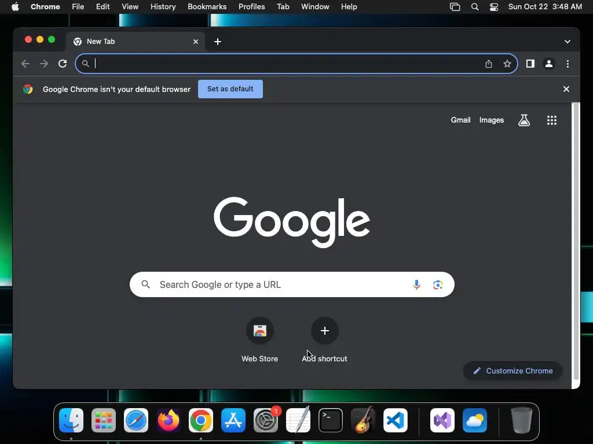Search by image with Google Lens
The width and height of the screenshot is (593, 444).
point(438,284)
